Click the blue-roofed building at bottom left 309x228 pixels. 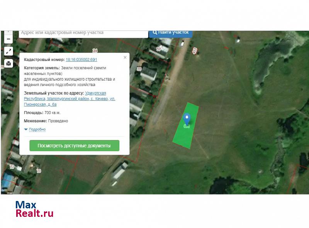point(7,180)
